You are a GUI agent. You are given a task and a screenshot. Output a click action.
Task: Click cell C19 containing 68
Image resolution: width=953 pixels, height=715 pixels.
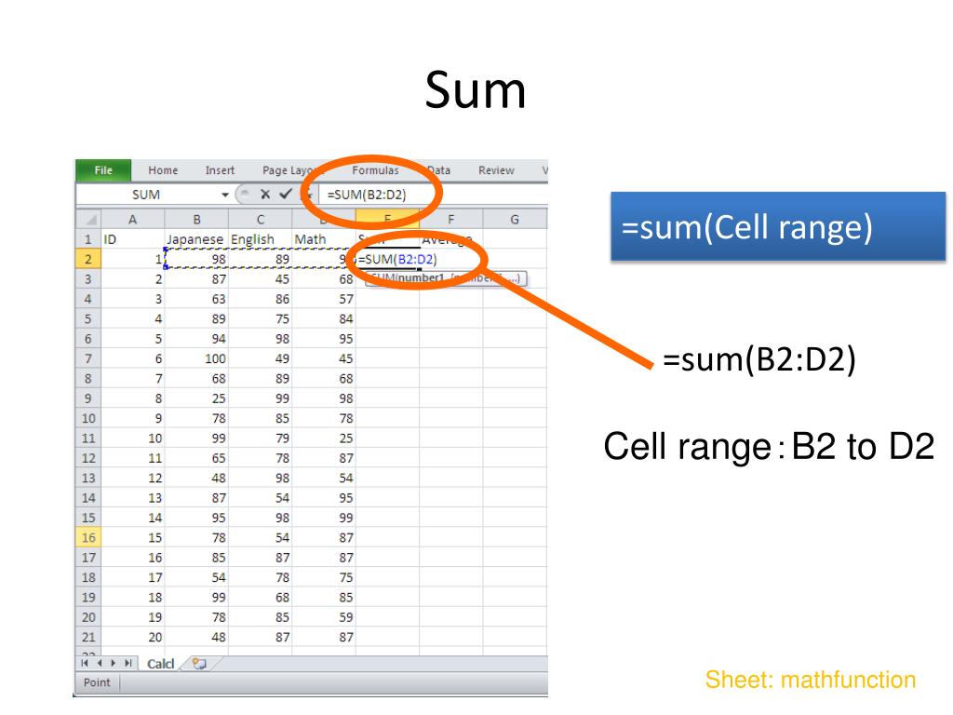coord(261,597)
